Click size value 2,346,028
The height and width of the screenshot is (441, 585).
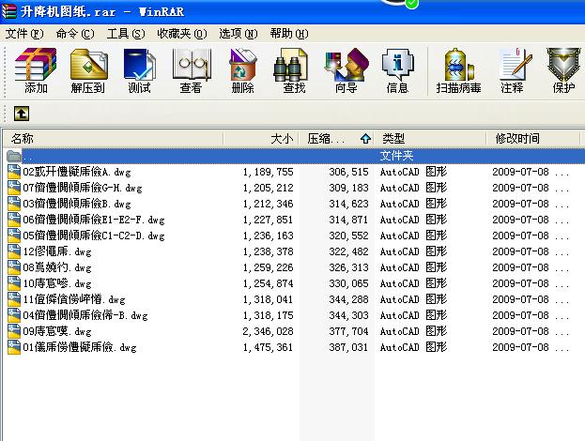pos(268,331)
